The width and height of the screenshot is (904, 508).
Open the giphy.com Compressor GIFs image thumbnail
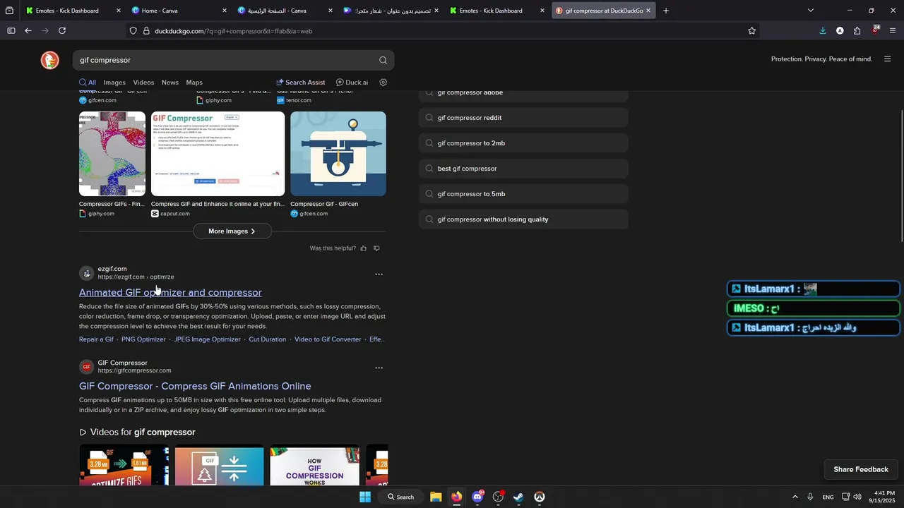click(112, 154)
